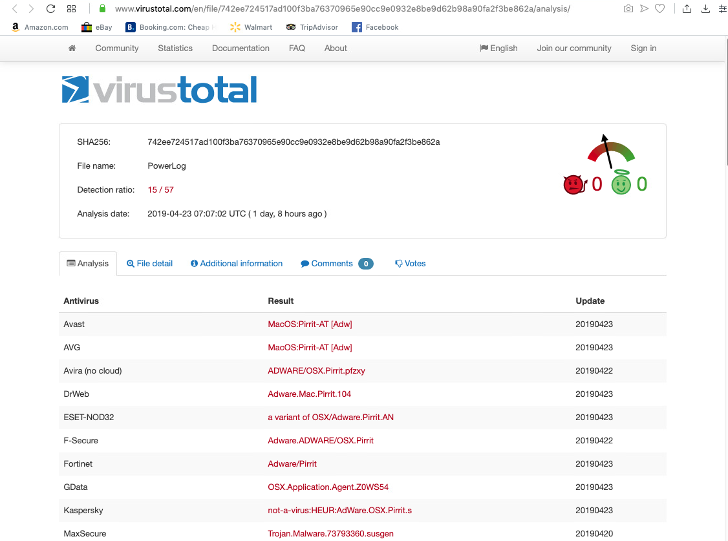Go back using the browser back arrow
Image resolution: width=728 pixels, height=541 pixels.
click(x=15, y=9)
